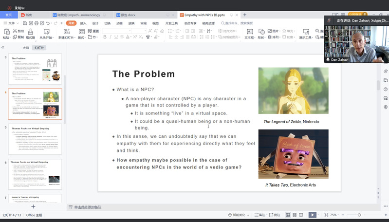Copy selection with 复制 button
This screenshot has width=389, height=222.
pyautogui.click(x=19, y=37)
